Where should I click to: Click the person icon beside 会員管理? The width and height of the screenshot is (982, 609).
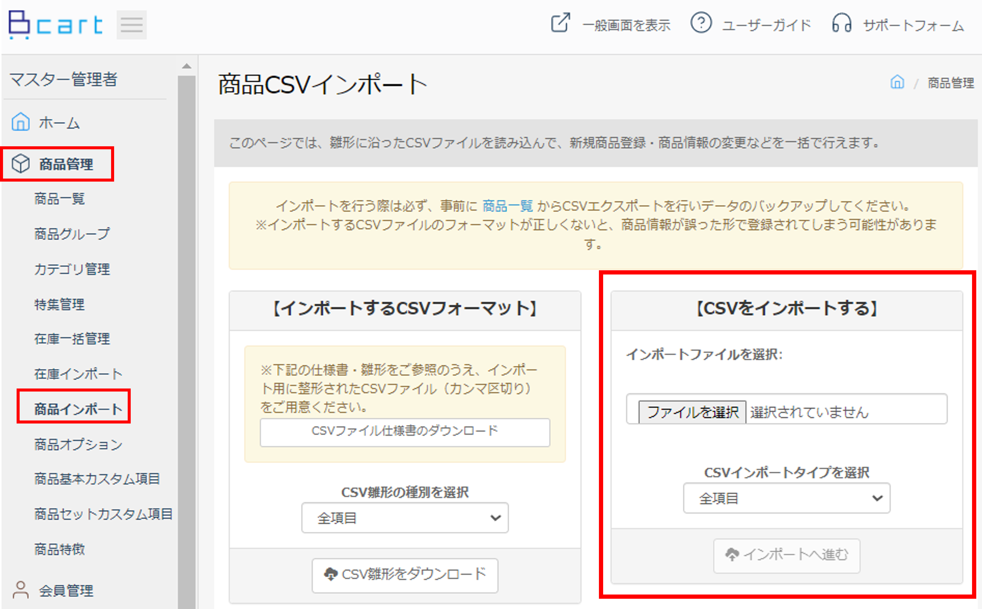[21, 590]
